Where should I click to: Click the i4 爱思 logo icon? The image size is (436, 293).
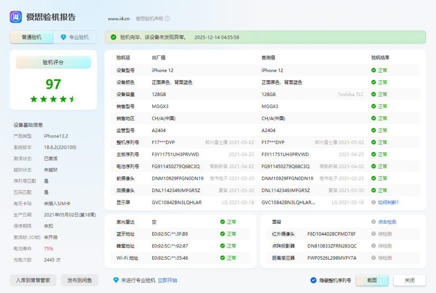point(15,17)
